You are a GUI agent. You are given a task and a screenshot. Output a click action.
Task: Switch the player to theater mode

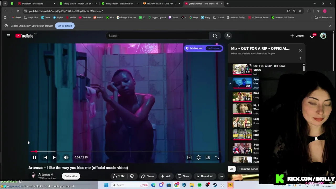tap(208, 157)
